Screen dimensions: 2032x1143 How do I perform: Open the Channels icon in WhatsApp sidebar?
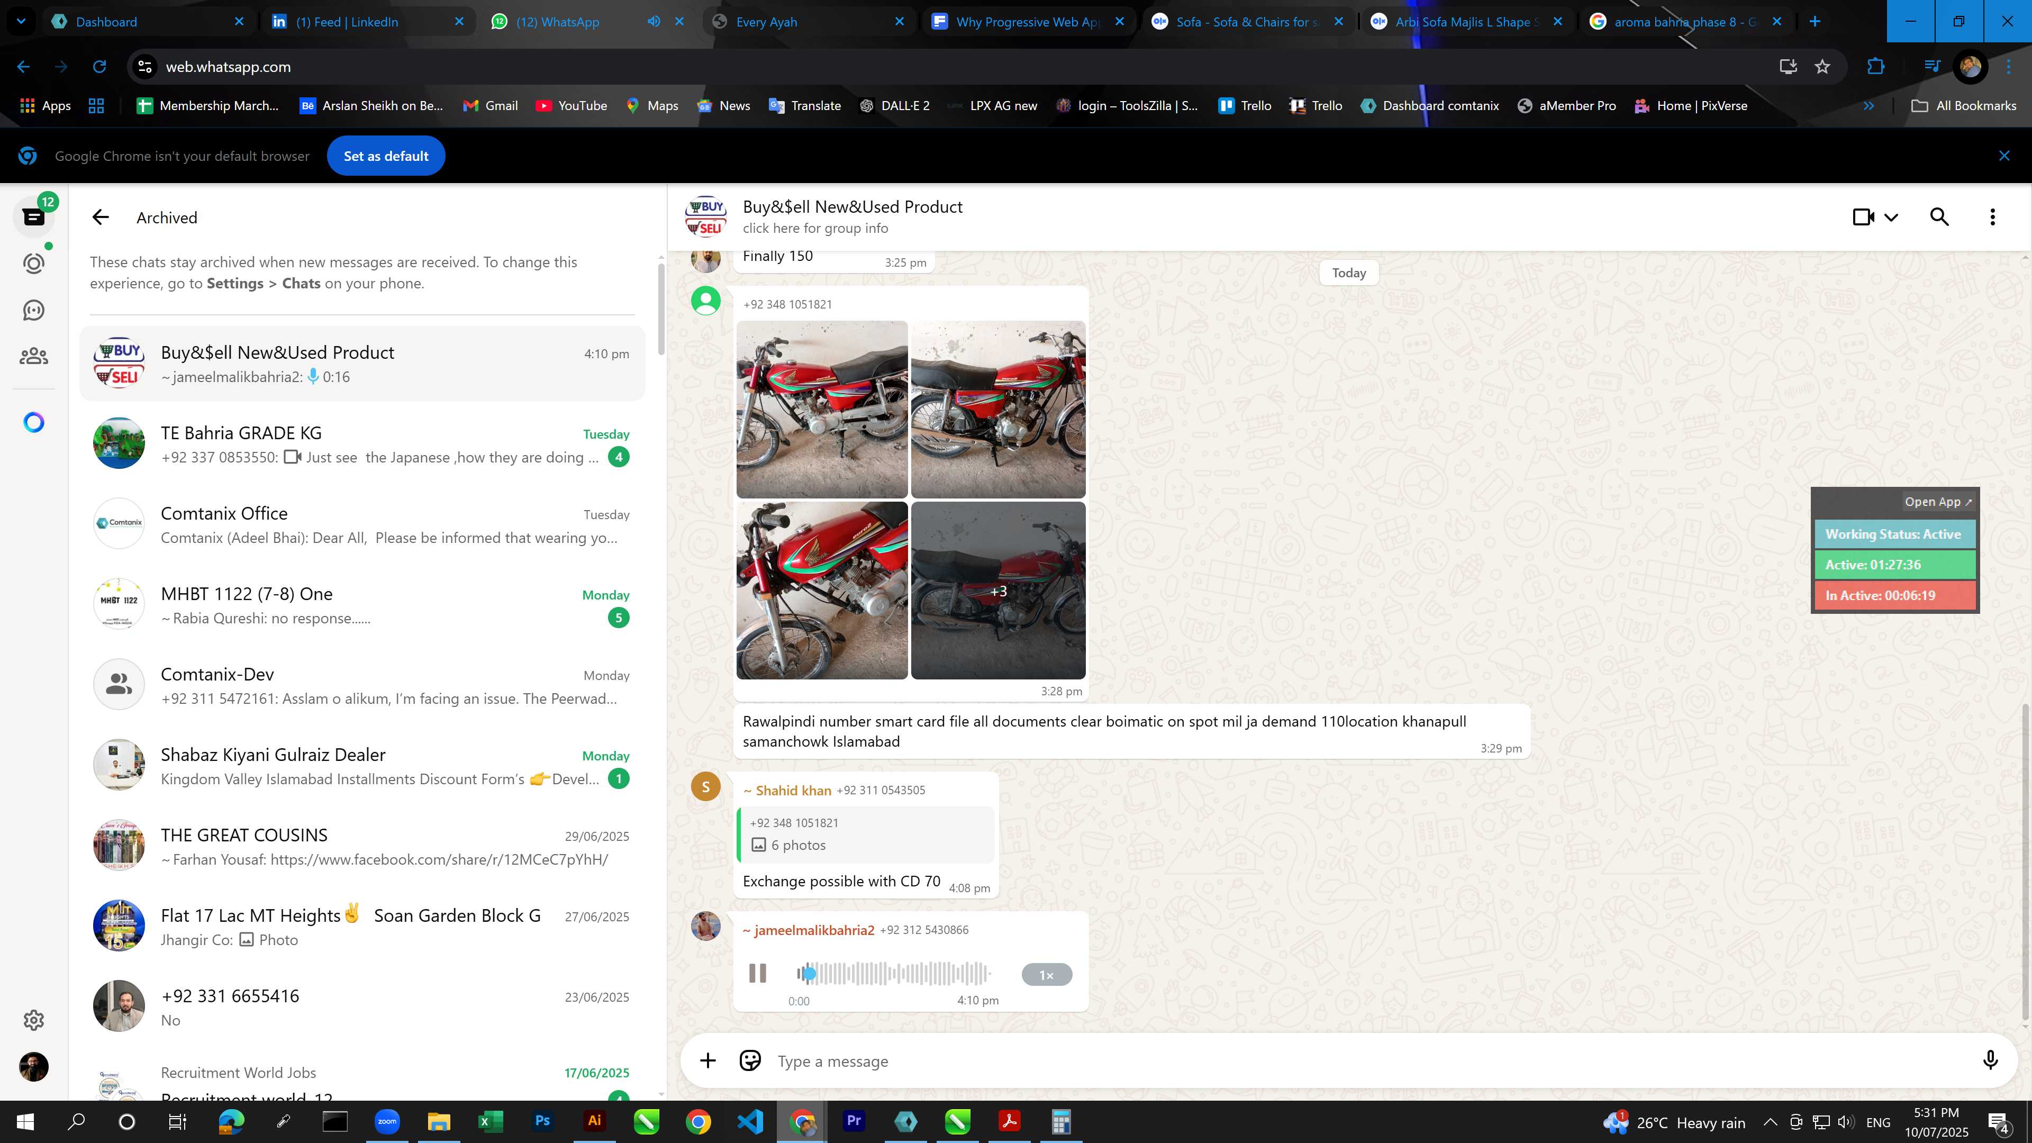pyautogui.click(x=33, y=310)
